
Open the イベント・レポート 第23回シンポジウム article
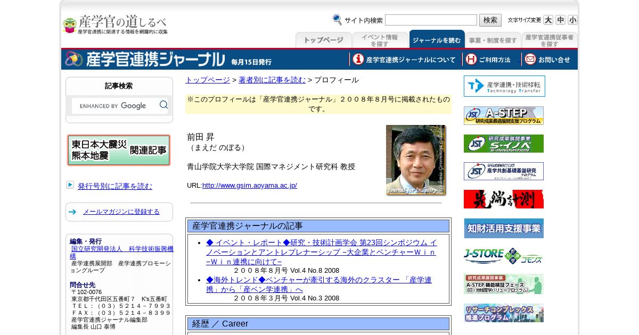point(321,252)
